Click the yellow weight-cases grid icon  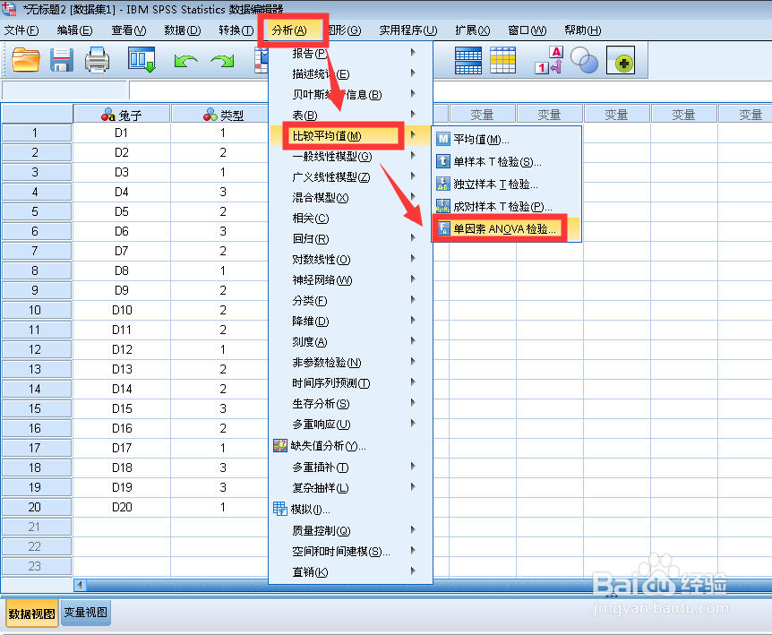click(x=502, y=60)
